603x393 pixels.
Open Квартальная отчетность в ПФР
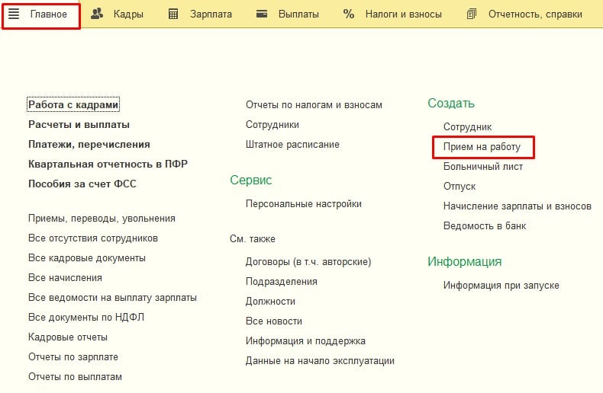(108, 165)
